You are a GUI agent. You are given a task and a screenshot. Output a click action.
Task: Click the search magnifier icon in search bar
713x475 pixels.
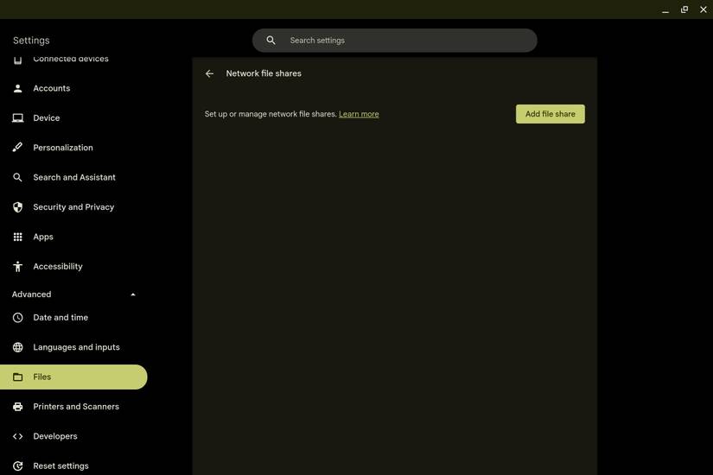pos(271,41)
